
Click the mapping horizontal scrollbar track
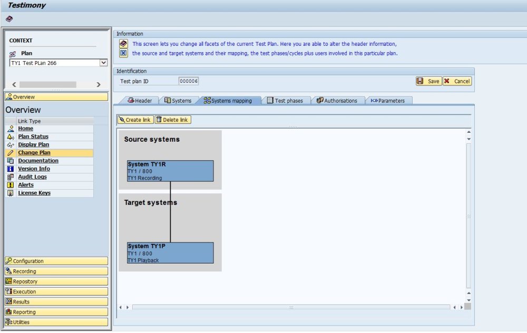pyautogui.click(x=291, y=307)
